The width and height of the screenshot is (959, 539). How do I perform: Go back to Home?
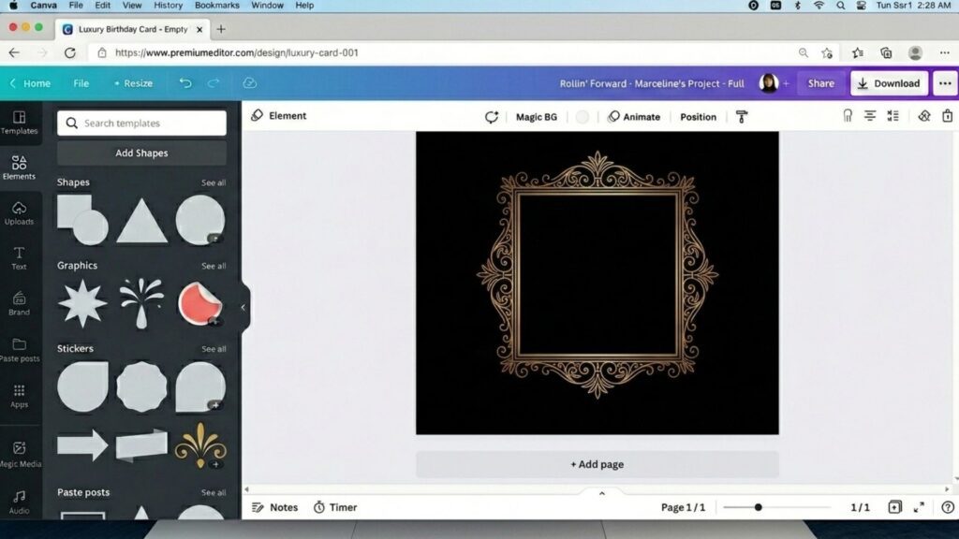(x=30, y=83)
